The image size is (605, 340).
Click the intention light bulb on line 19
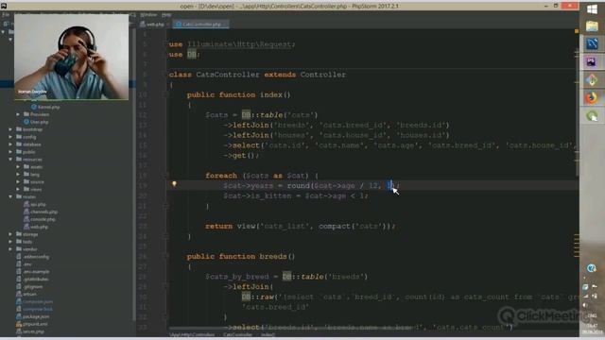pyautogui.click(x=174, y=184)
